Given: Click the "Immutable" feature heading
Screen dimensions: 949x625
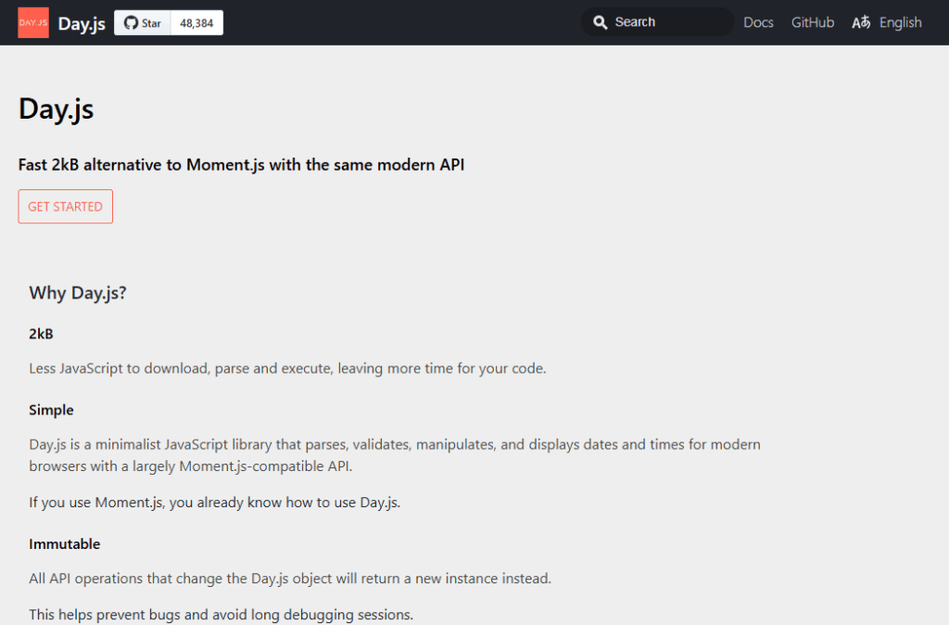Looking at the screenshot, I should [x=65, y=544].
